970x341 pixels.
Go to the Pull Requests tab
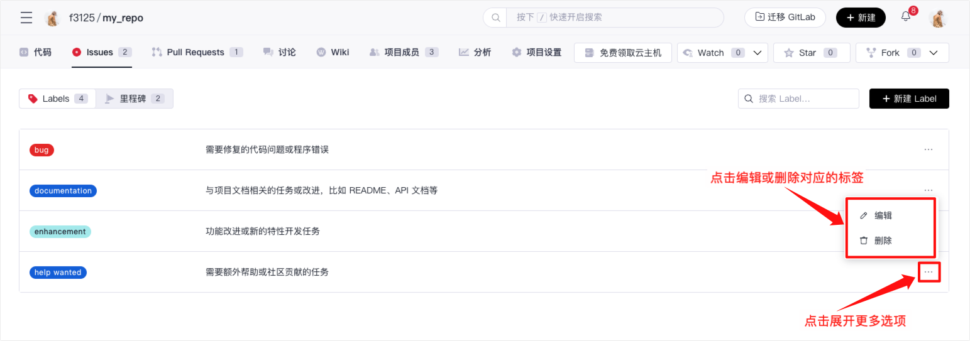[196, 52]
